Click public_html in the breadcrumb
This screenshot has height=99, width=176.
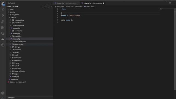(x=59, y=7)
